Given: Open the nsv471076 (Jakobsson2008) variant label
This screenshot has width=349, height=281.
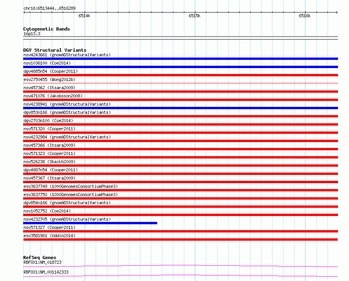Looking at the screenshot, I should tap(53, 96).
